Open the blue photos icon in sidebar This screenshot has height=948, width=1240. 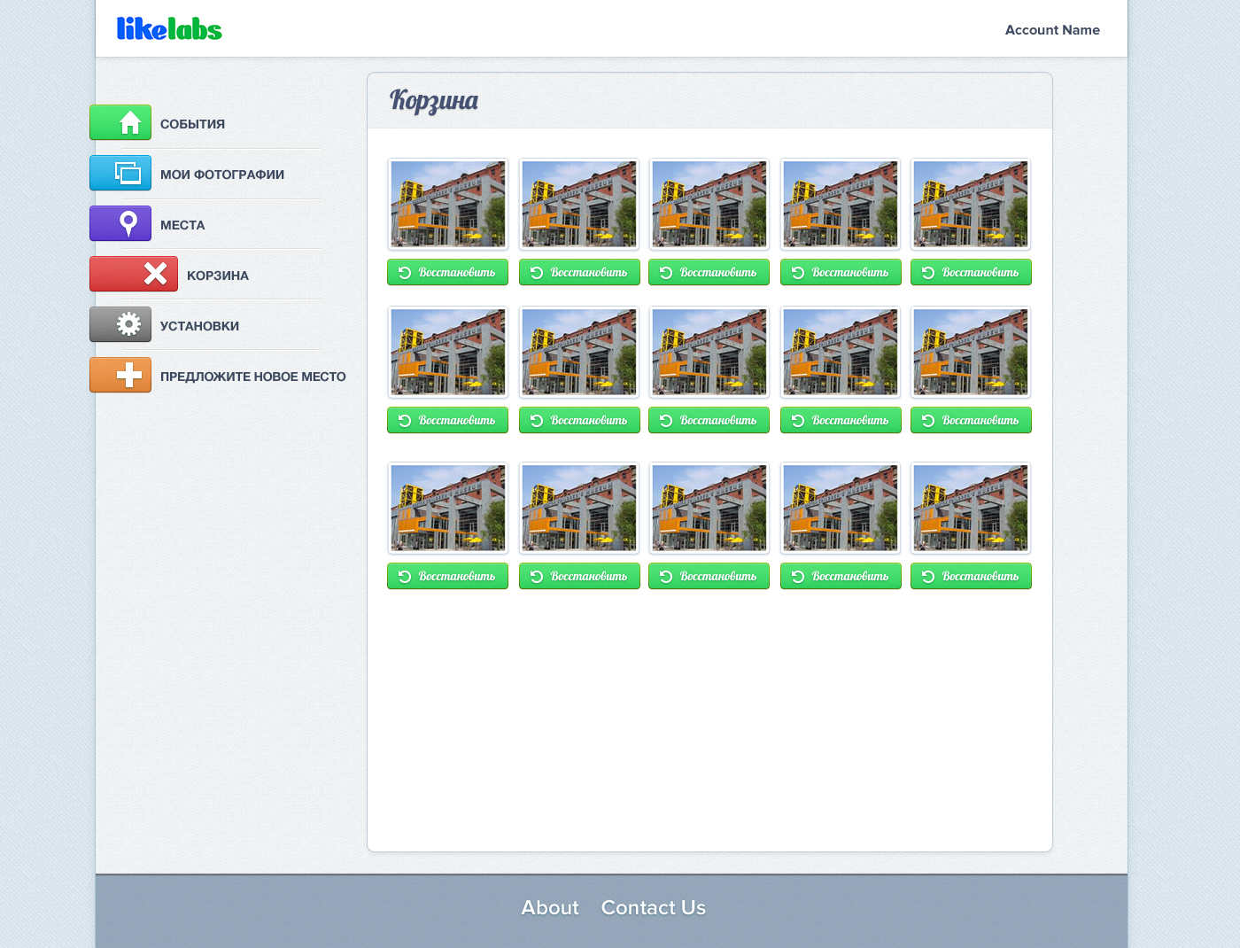click(120, 173)
